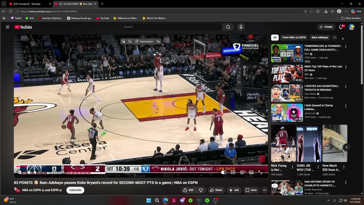Go back to the previous page

[3, 11]
